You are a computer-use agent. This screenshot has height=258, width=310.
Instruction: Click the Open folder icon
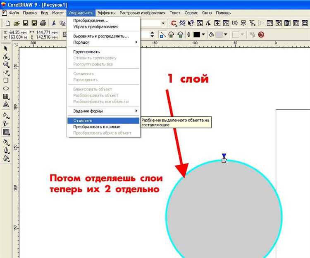17,23
